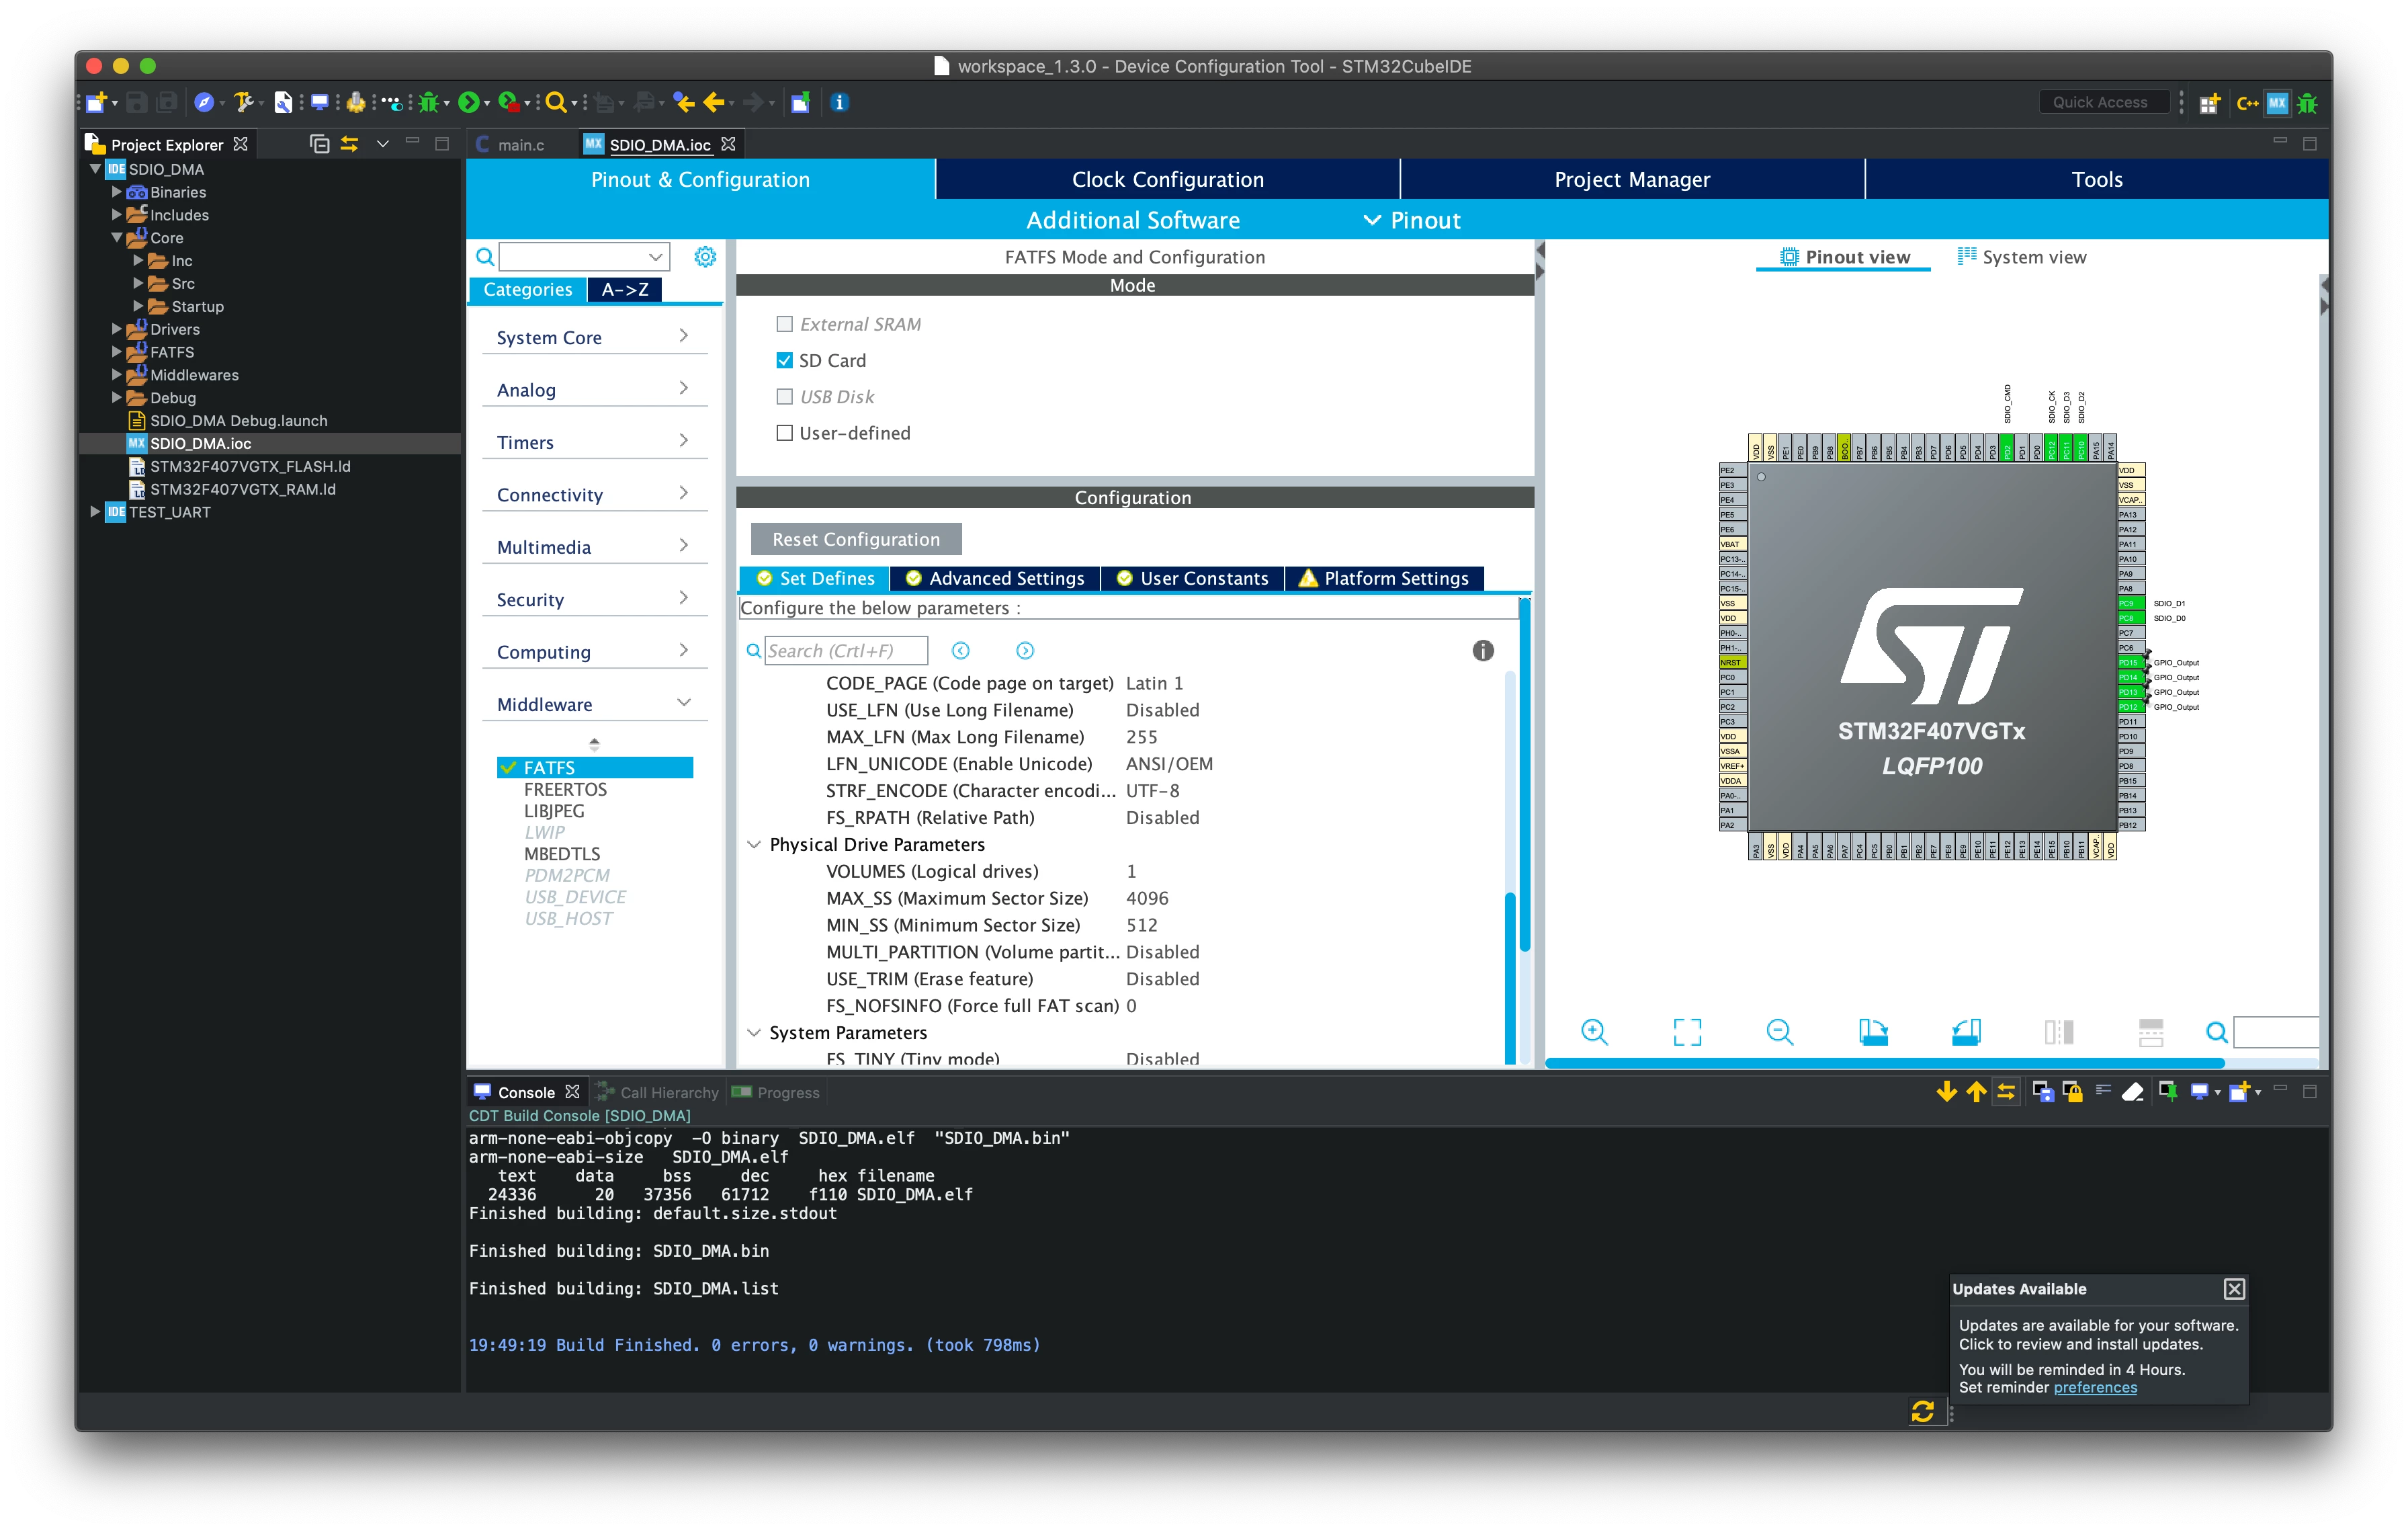The height and width of the screenshot is (1531, 2408).
Task: Collapse the Physical Drive Parameters section
Action: (754, 845)
